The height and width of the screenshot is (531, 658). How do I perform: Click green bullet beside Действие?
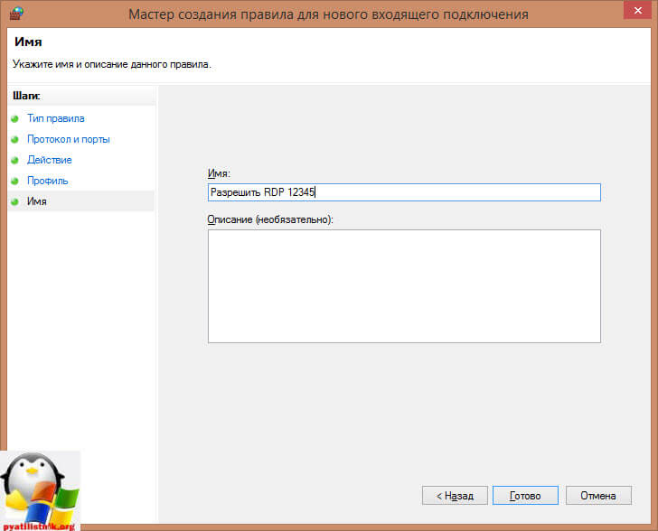14,161
